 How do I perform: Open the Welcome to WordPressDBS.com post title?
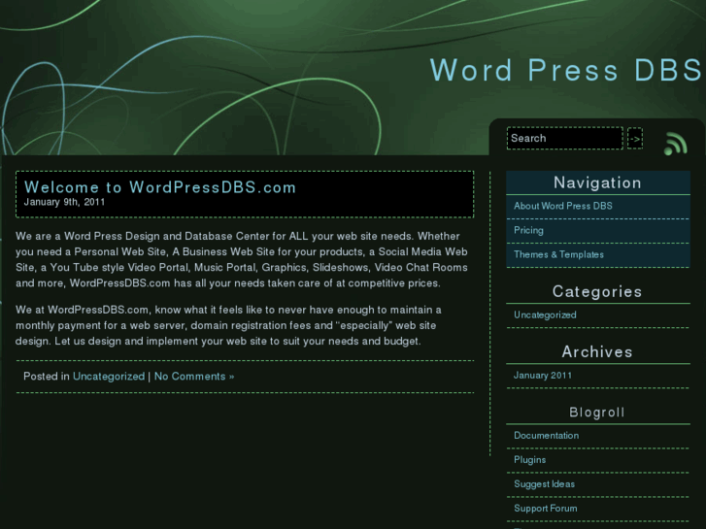click(160, 186)
